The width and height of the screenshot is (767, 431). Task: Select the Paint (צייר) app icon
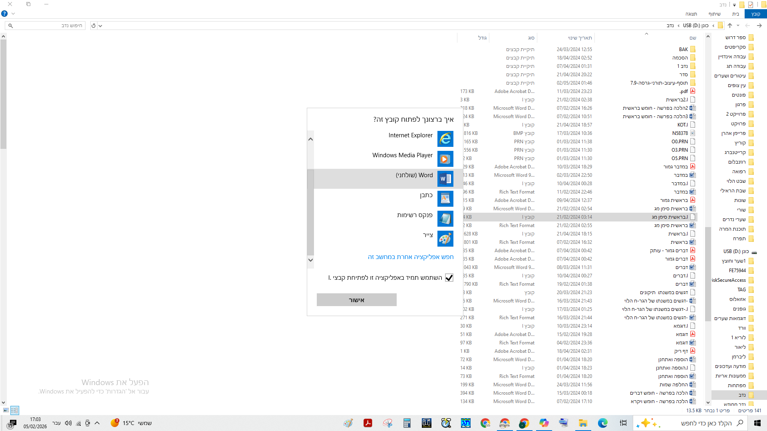click(x=445, y=239)
